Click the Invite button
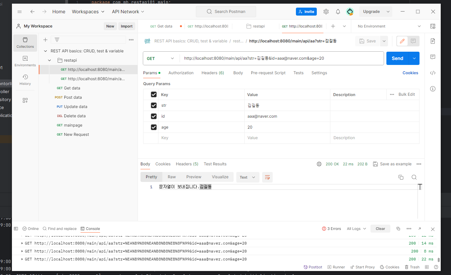This screenshot has width=451, height=275. click(x=306, y=12)
